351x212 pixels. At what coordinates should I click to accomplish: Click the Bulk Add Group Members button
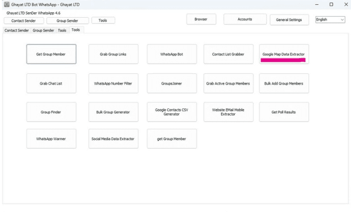283,84
